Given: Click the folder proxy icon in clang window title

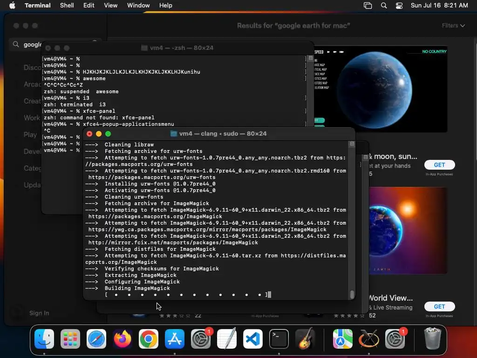Looking at the screenshot, I should [174, 134].
